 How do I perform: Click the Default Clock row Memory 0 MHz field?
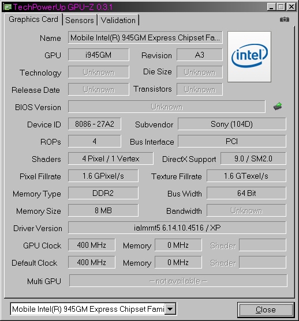tap(178, 262)
